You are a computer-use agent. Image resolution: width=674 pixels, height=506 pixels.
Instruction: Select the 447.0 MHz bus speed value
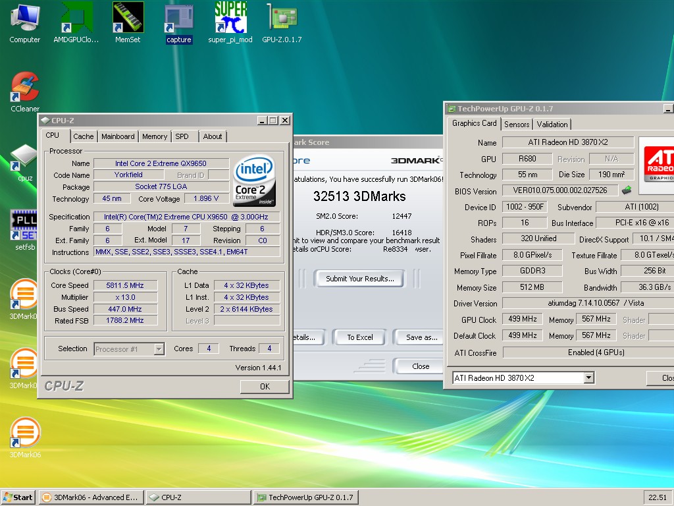(x=125, y=309)
